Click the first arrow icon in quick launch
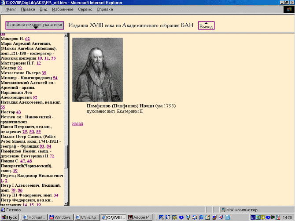 coord(162,217)
